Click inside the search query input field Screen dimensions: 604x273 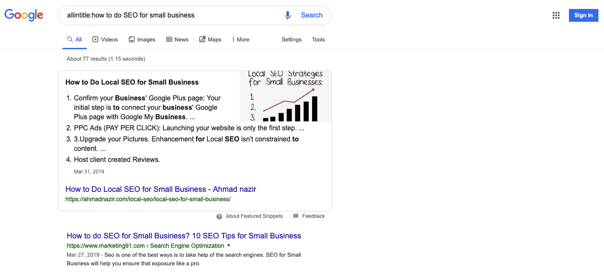[171, 15]
